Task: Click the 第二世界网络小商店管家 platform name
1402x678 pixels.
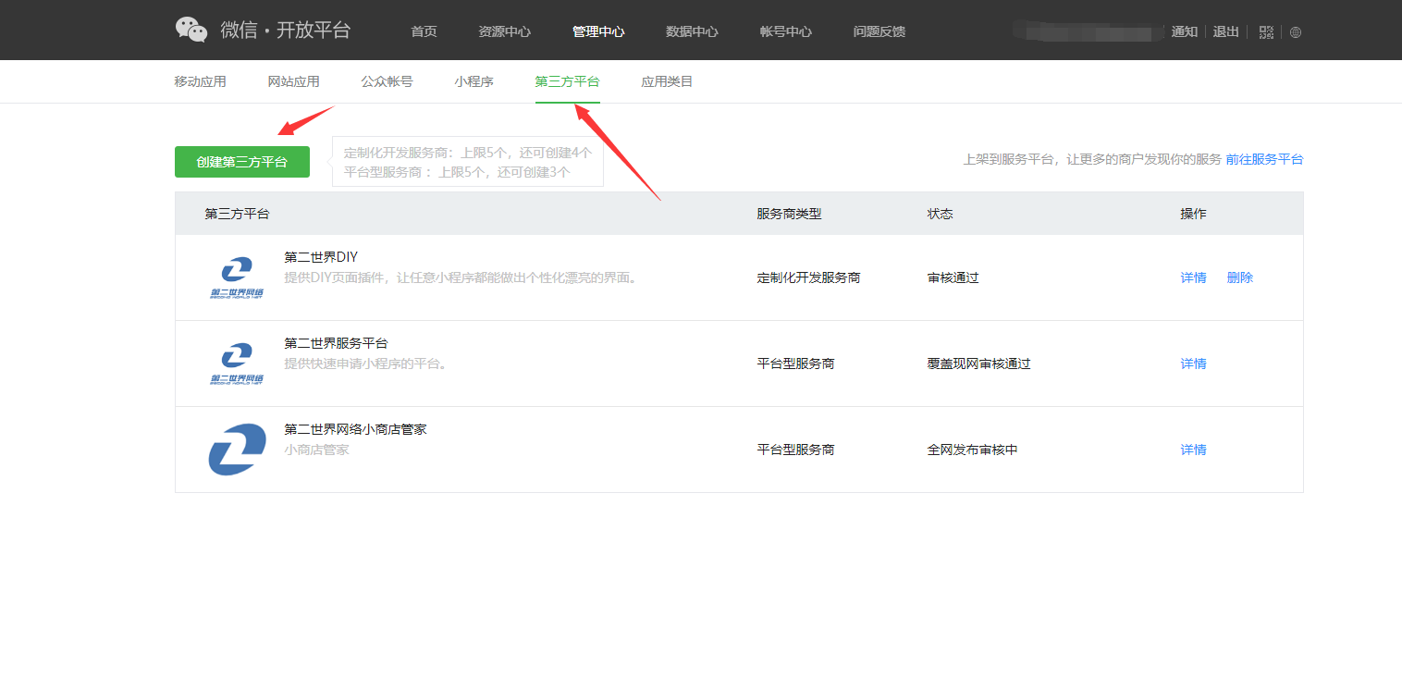Action: 355,429
